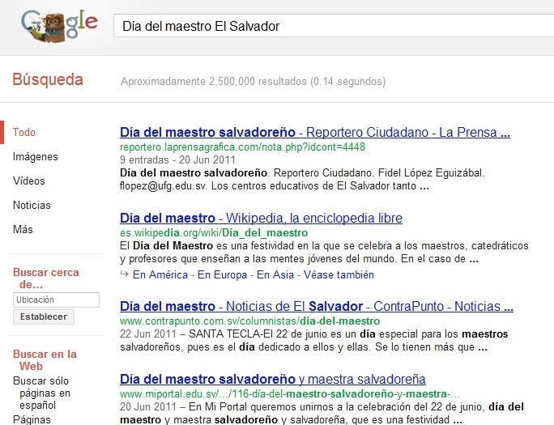
Task: Click the www.contrapunto.com.sv URL text
Action: pos(249,321)
